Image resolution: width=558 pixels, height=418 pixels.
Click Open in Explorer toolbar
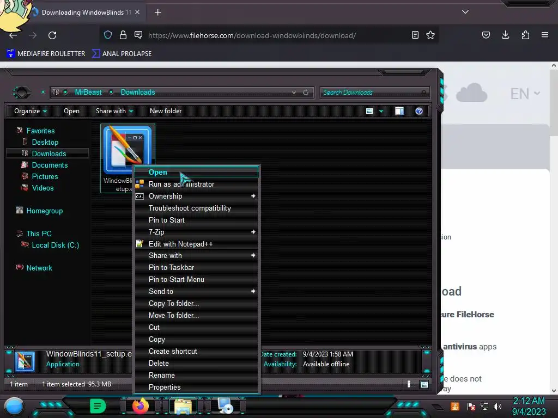coord(71,111)
